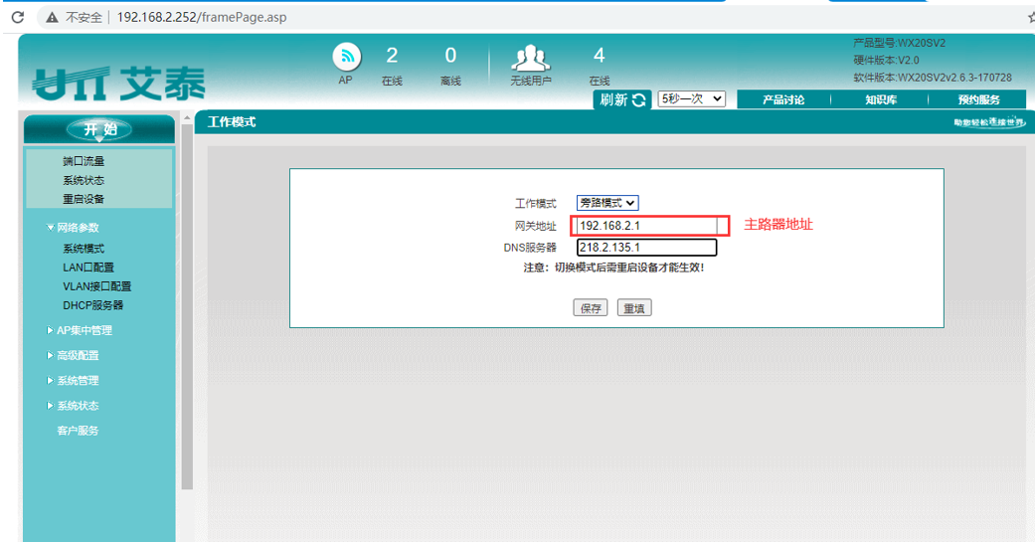Expand the AP集中管理 menu section
The image size is (1035, 542).
tap(84, 330)
